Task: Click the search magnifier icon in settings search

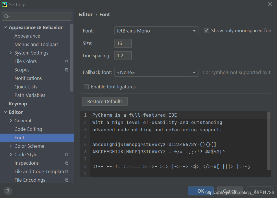Action: [x=6, y=16]
